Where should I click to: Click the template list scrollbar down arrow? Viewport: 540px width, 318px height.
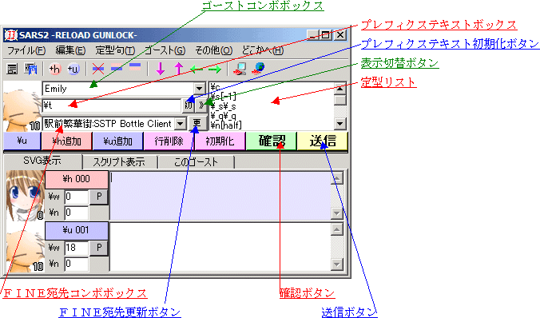[340, 123]
